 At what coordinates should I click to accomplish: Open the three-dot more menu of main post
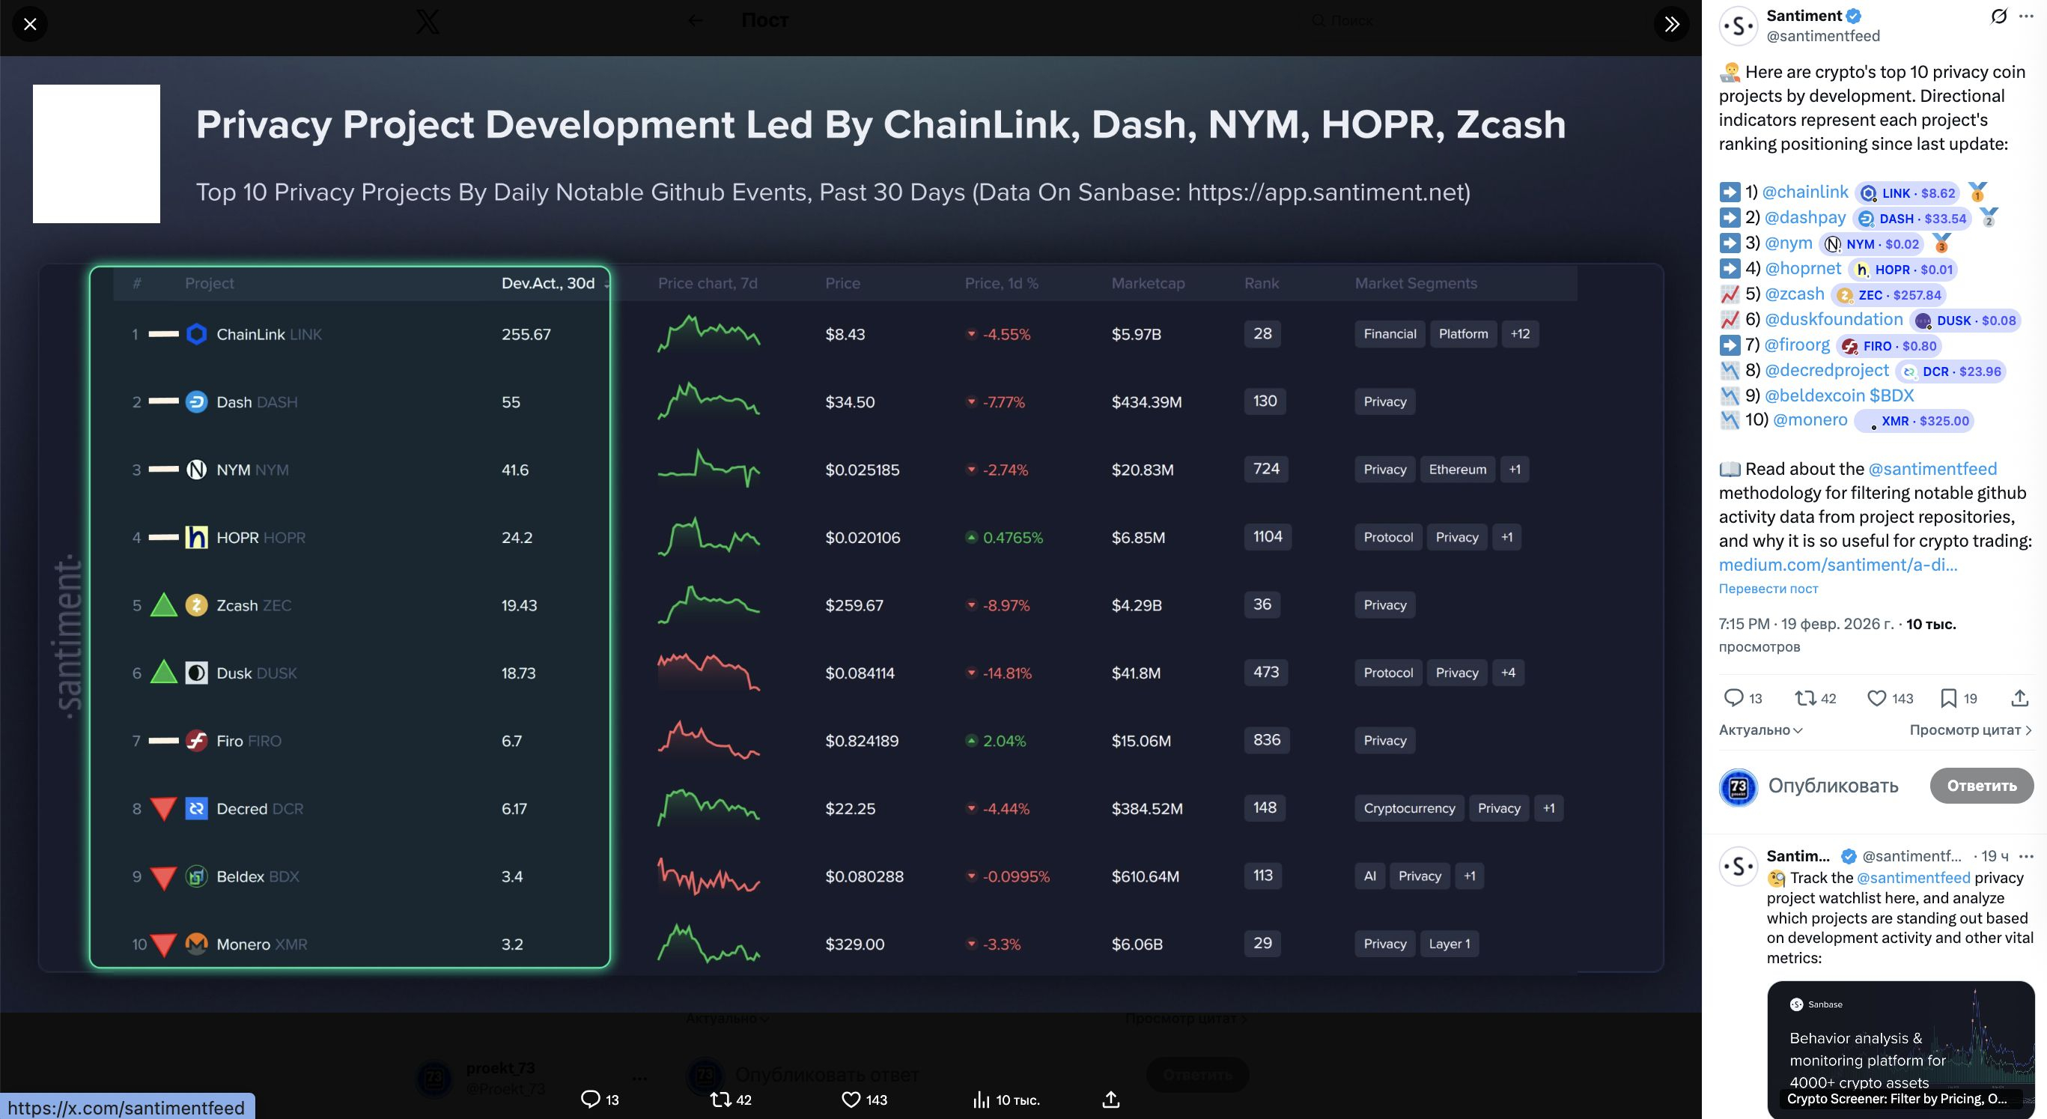coord(2025,16)
